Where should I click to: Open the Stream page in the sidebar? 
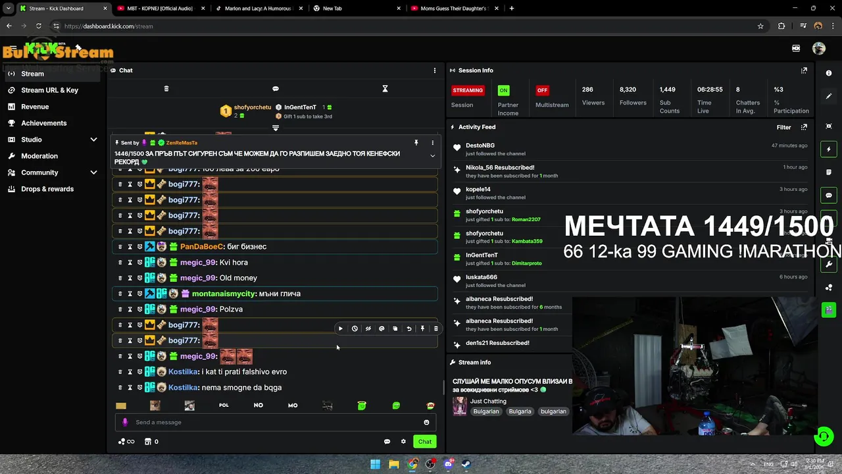tap(53, 74)
